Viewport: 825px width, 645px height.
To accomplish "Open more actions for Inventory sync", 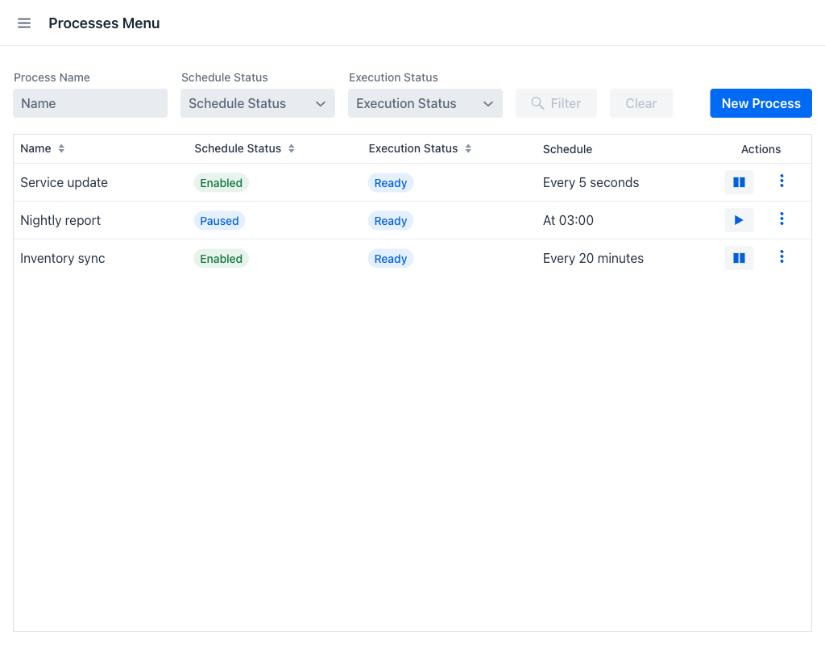I will pyautogui.click(x=781, y=257).
